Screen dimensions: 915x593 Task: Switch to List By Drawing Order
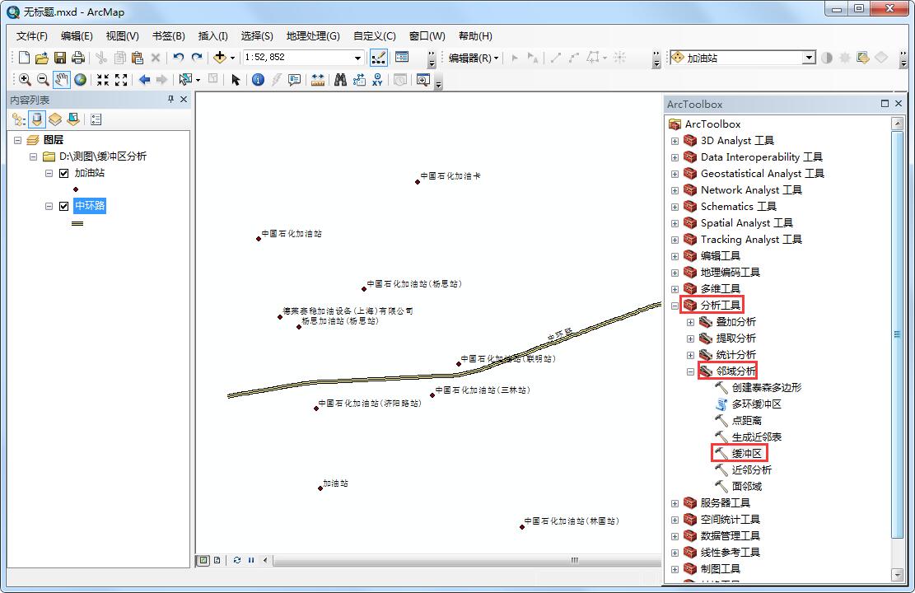click(19, 119)
